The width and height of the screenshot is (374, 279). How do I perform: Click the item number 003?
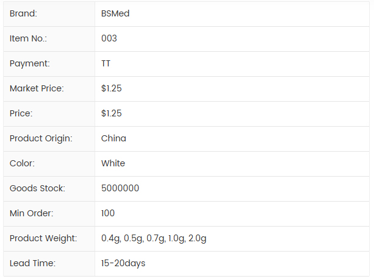point(109,38)
